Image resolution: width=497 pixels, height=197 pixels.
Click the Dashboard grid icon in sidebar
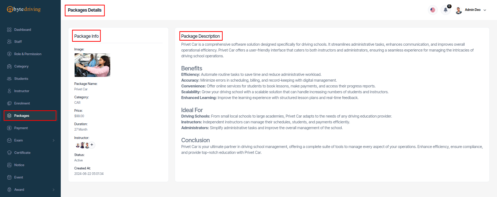9,29
